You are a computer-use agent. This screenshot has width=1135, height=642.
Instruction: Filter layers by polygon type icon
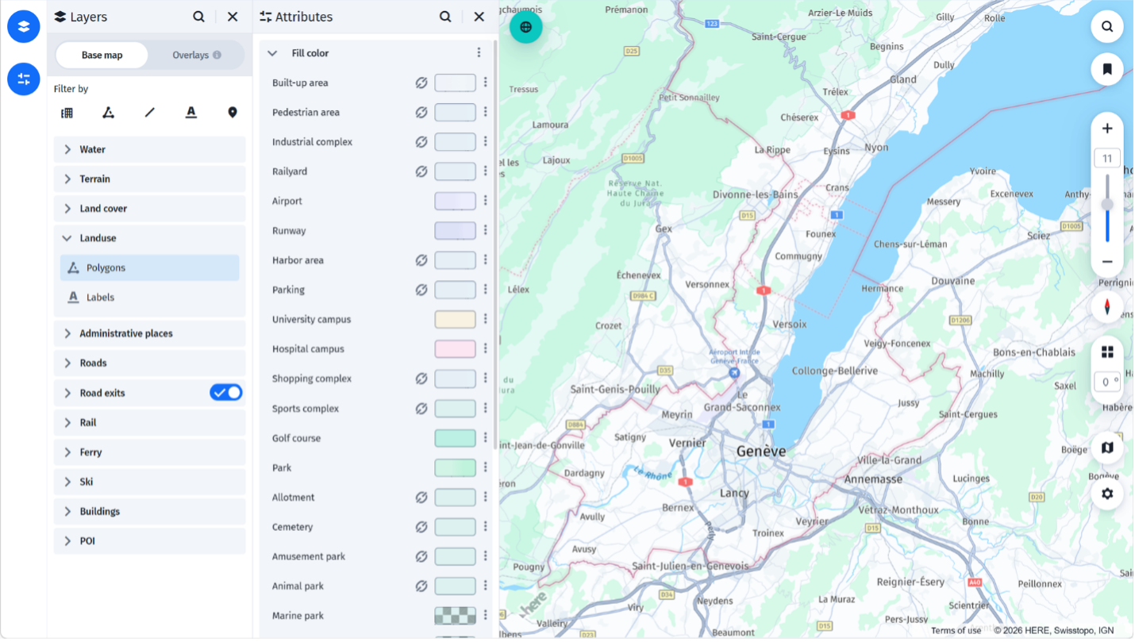[109, 113]
